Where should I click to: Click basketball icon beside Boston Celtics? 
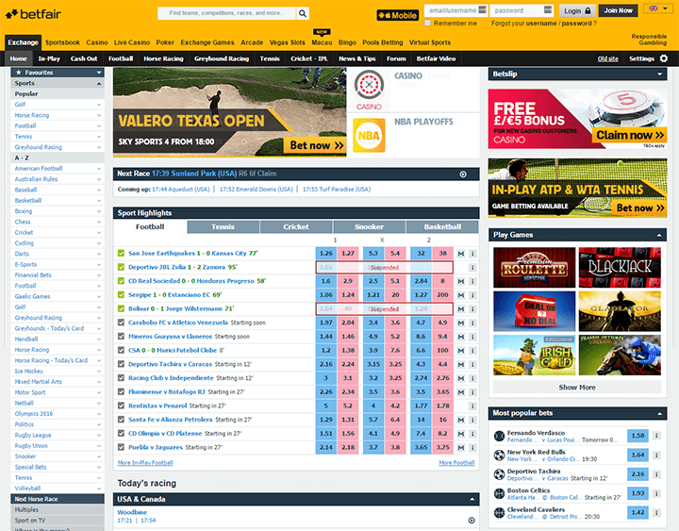[x=499, y=493]
